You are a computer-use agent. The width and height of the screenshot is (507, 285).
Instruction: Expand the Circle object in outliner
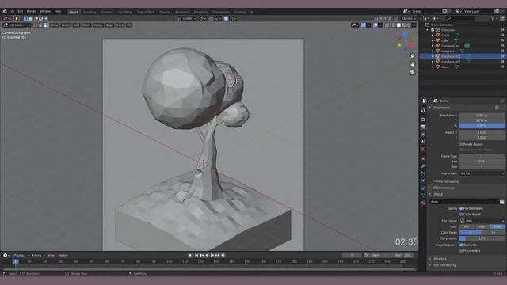tap(433, 35)
